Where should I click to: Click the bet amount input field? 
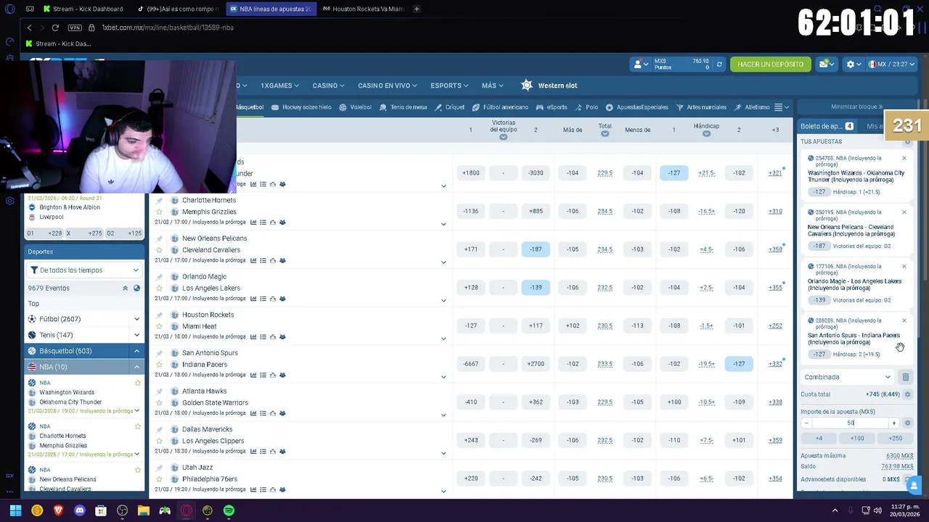(850, 423)
